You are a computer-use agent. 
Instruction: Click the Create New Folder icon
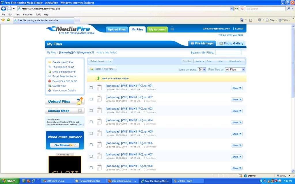[x=50, y=62]
